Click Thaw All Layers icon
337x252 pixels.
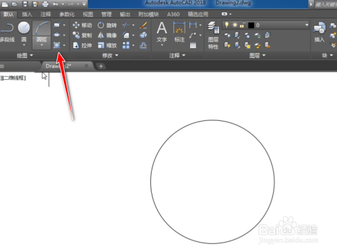tap(247, 46)
